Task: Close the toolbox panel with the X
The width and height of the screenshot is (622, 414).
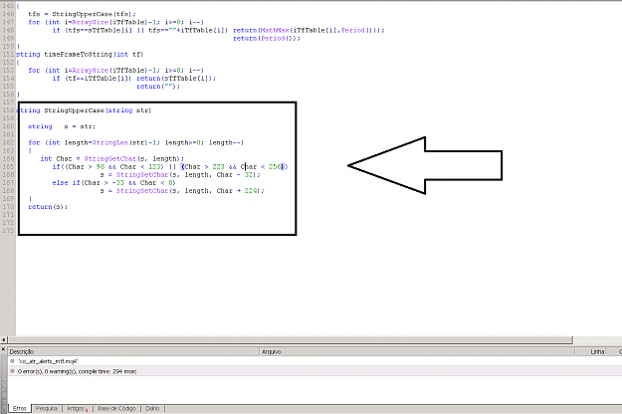Action: point(3,349)
